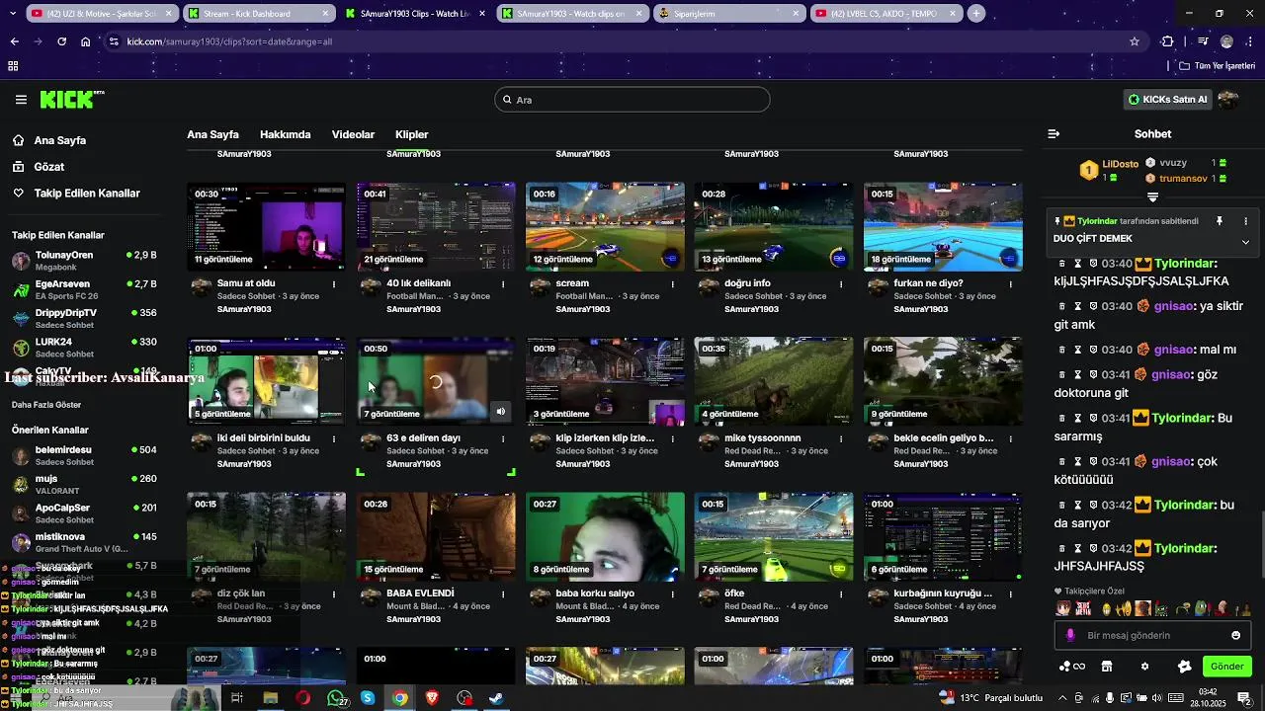
Task: Open the chat shop icon
Action: pyautogui.click(x=1107, y=667)
